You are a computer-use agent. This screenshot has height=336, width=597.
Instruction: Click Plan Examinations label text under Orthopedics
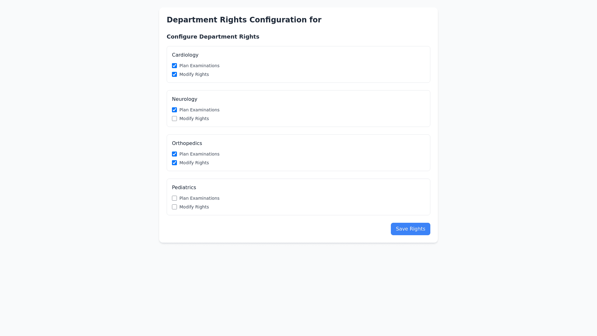pyautogui.click(x=199, y=154)
